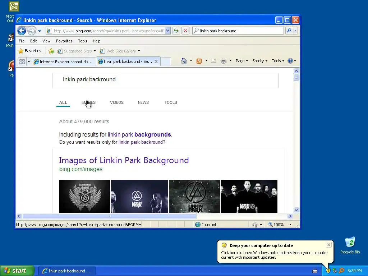Click the Home icon in command bar

184,61
